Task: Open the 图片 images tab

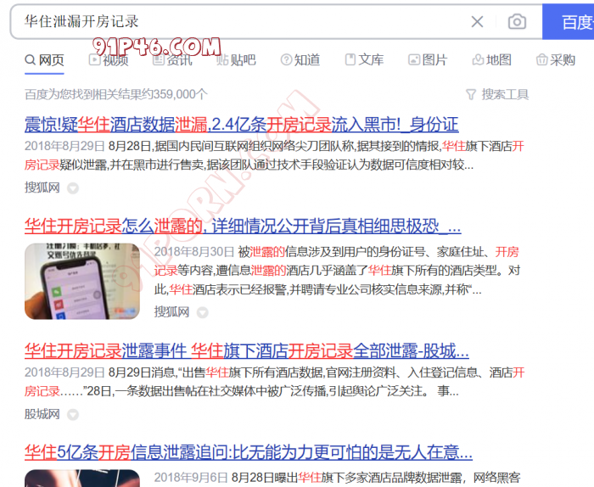Action: 427,59
